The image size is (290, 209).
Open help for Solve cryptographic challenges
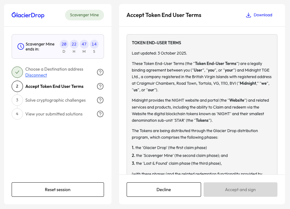[100, 100]
